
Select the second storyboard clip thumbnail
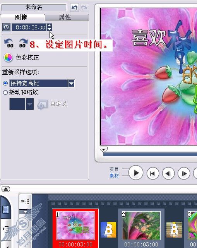click(x=141, y=226)
